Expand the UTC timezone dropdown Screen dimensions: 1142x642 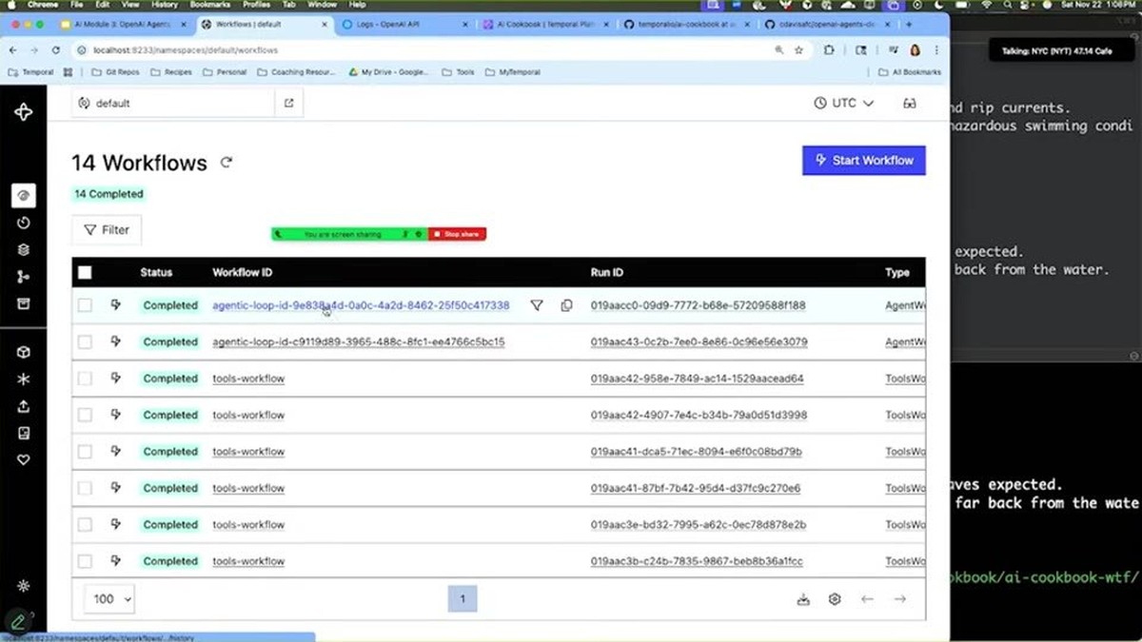point(844,103)
